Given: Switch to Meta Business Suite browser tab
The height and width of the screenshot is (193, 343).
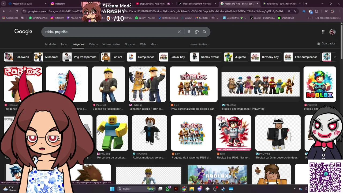Looking at the screenshot, I should 27,4.
